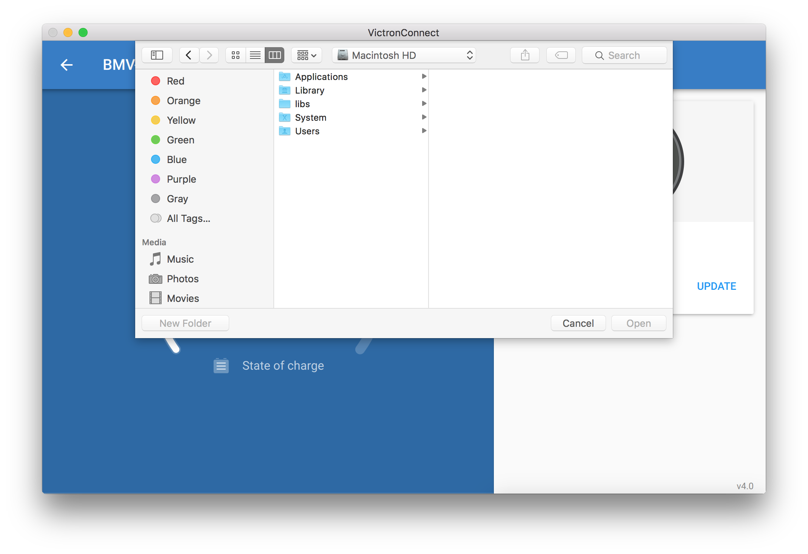Click the back arrow in VictronConnect header
This screenshot has width=808, height=554.
pos(66,65)
